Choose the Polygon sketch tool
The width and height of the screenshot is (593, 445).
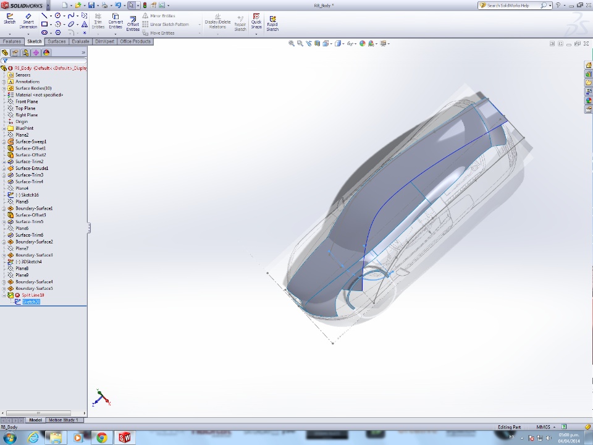pos(57,33)
